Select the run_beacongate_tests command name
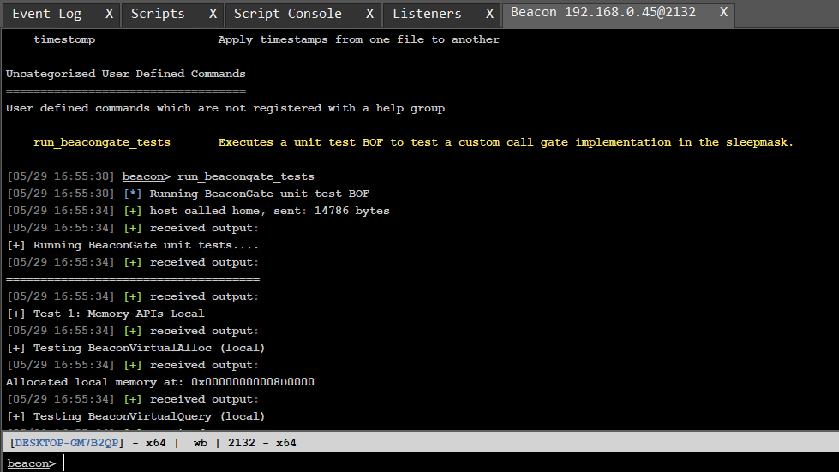The height and width of the screenshot is (472, 839). pyautogui.click(x=102, y=142)
